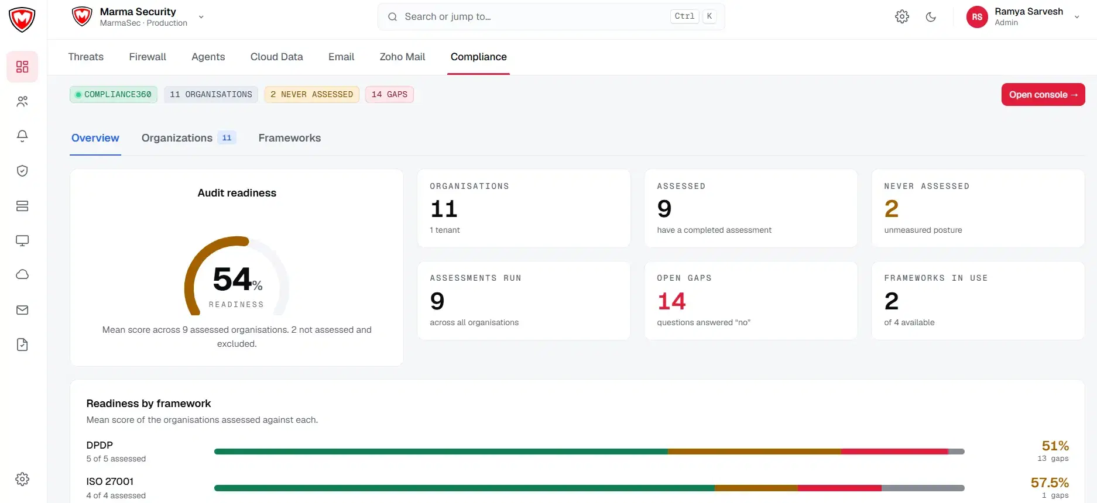
Task: Click the ISO 27001 readiness progress bar
Action: pos(589,488)
